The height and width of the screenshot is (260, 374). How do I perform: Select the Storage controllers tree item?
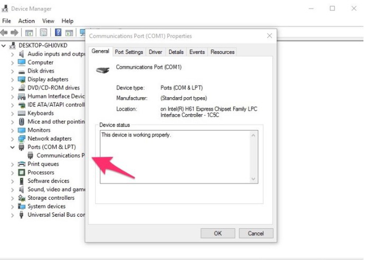tap(51, 198)
